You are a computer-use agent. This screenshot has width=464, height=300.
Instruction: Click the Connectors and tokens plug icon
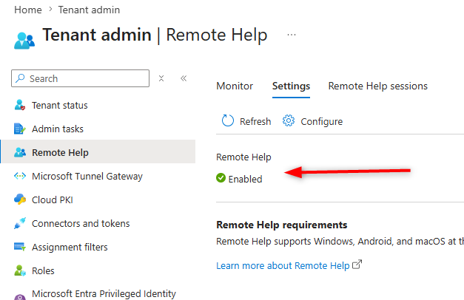(20, 223)
